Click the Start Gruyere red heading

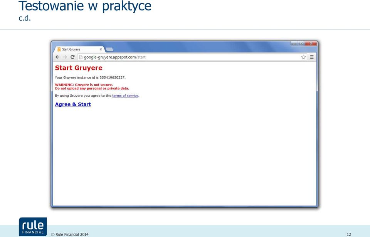[79, 68]
